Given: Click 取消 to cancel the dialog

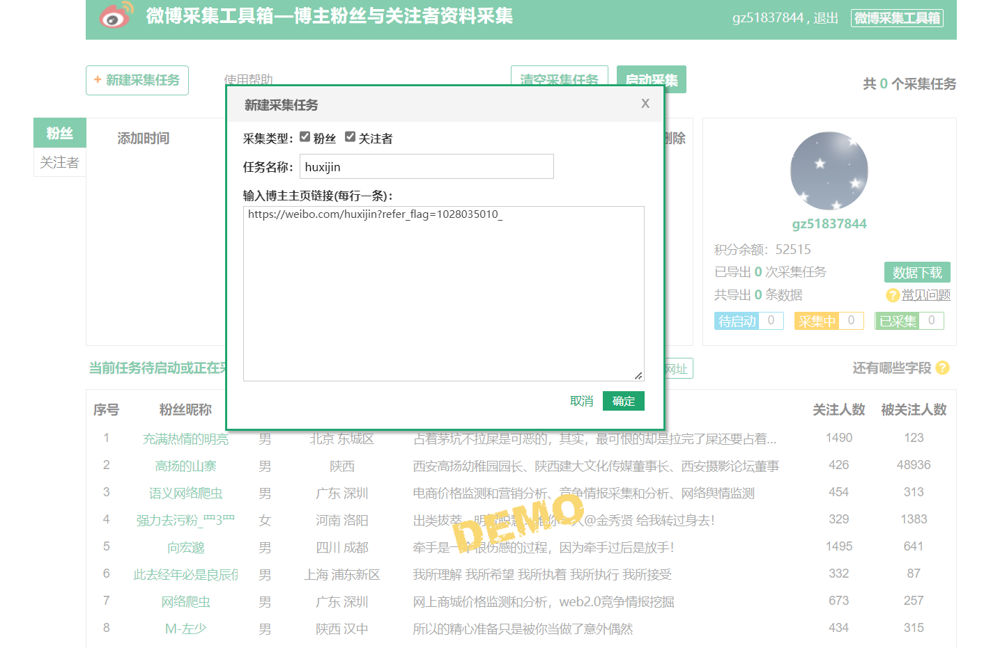Looking at the screenshot, I should click(x=581, y=401).
